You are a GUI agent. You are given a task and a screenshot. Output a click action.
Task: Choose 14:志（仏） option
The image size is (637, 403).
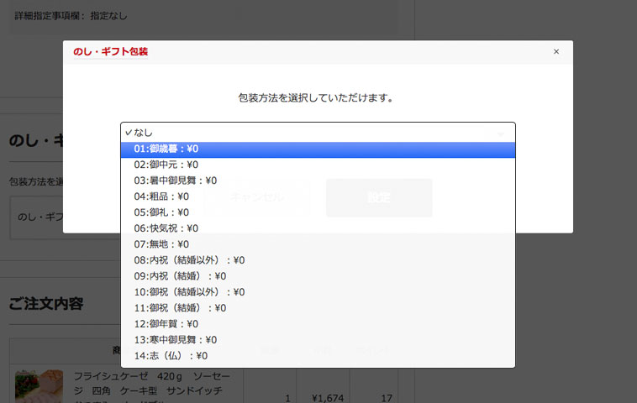coord(171,356)
